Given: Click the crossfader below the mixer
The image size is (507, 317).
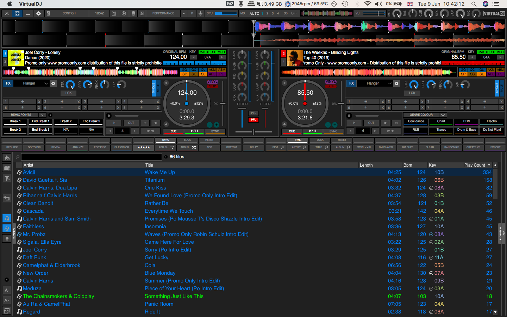Looking at the screenshot, I should pyautogui.click(x=254, y=132).
